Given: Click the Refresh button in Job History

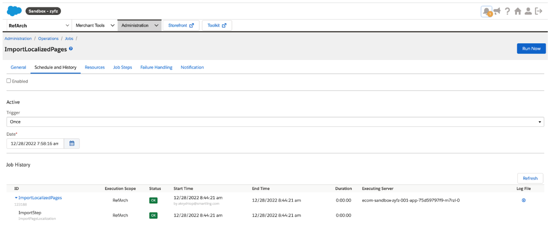Looking at the screenshot, I should [530, 178].
